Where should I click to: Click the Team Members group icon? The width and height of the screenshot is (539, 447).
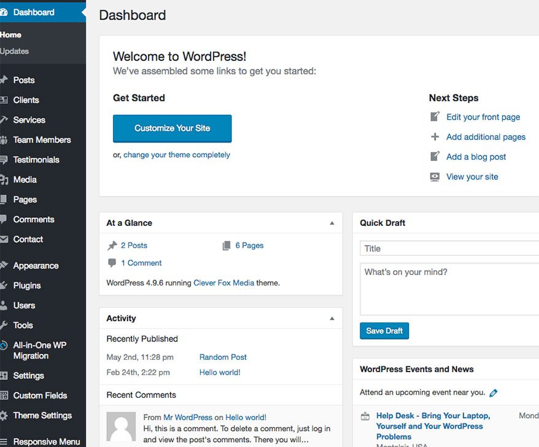[4, 140]
